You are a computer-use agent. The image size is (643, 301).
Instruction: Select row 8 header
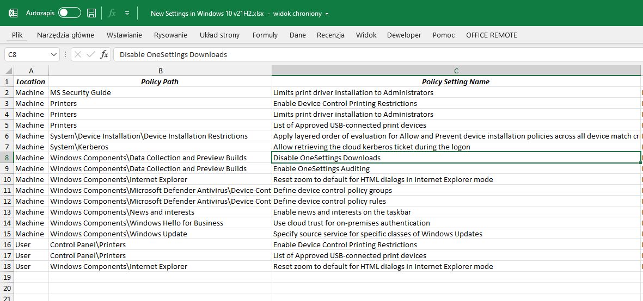click(7, 158)
